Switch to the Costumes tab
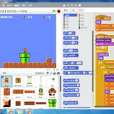 click(73, 10)
